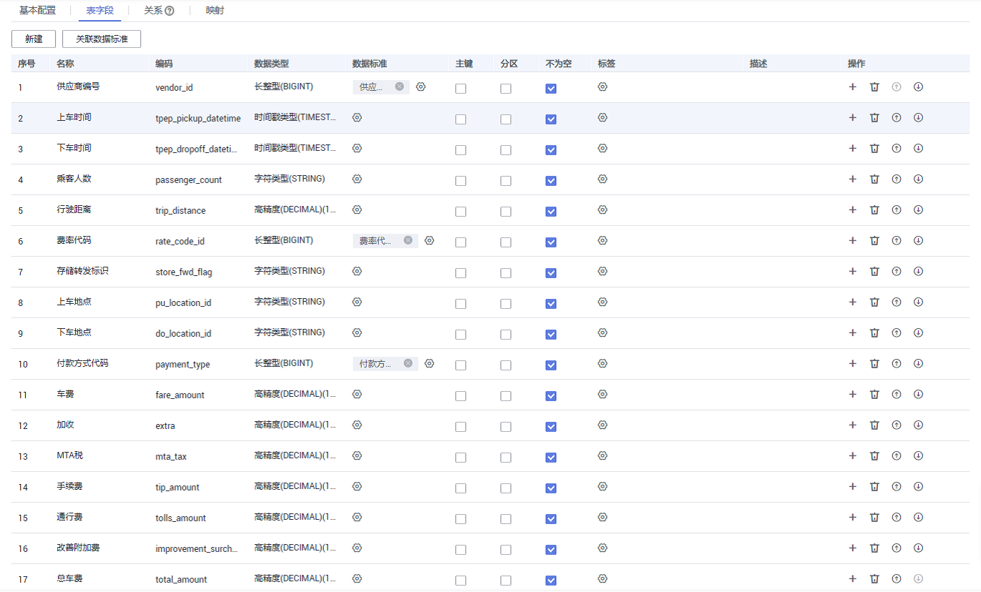Select data type of 费率代码
This screenshot has width=981, height=592.
tap(284, 240)
